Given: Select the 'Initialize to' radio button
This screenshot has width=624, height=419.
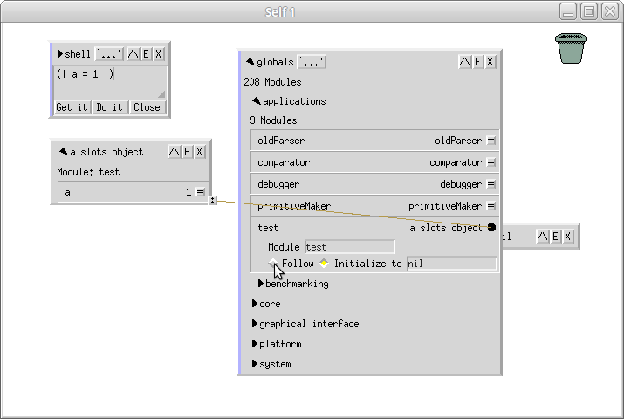Looking at the screenshot, I should pos(324,264).
